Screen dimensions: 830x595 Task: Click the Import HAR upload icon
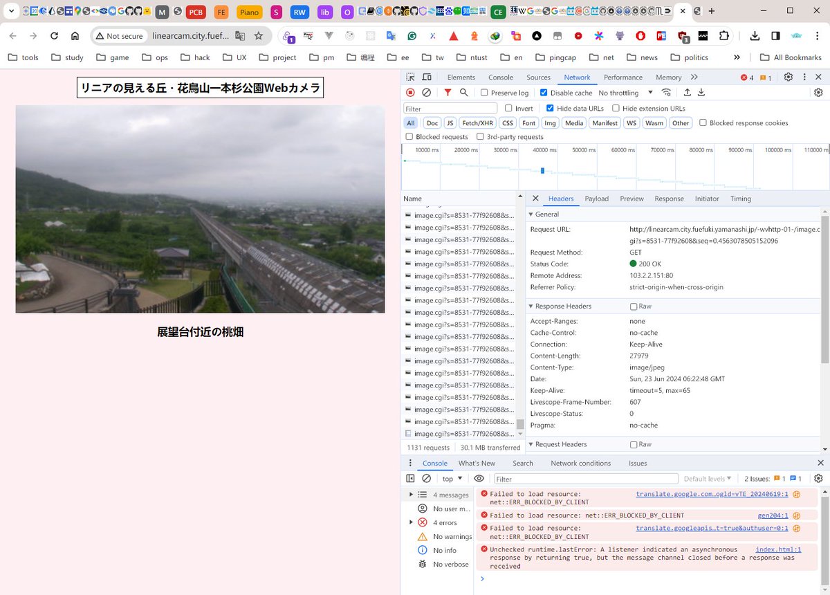click(687, 93)
